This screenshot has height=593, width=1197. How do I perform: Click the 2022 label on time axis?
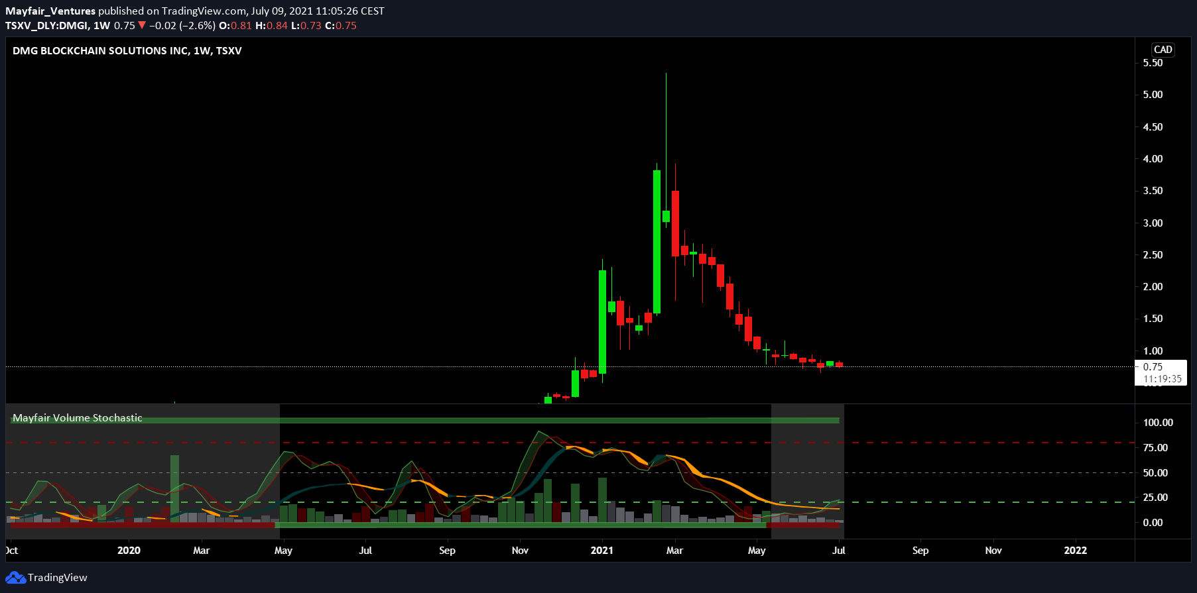(1076, 551)
